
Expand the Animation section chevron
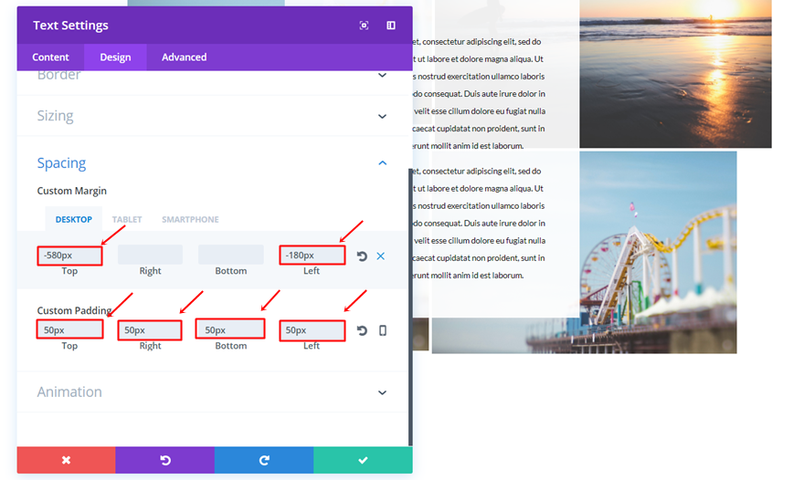382,392
